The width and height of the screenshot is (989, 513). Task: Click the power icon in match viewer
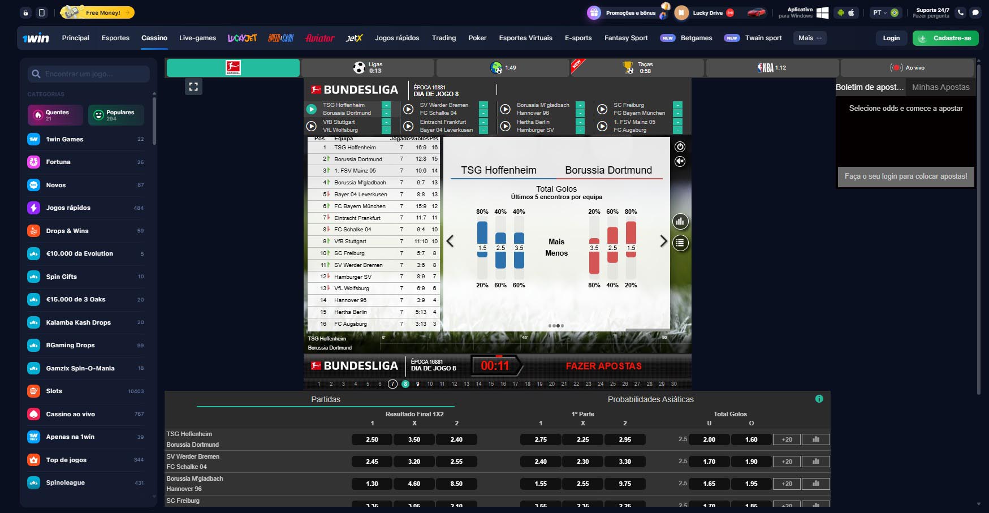coord(680,146)
